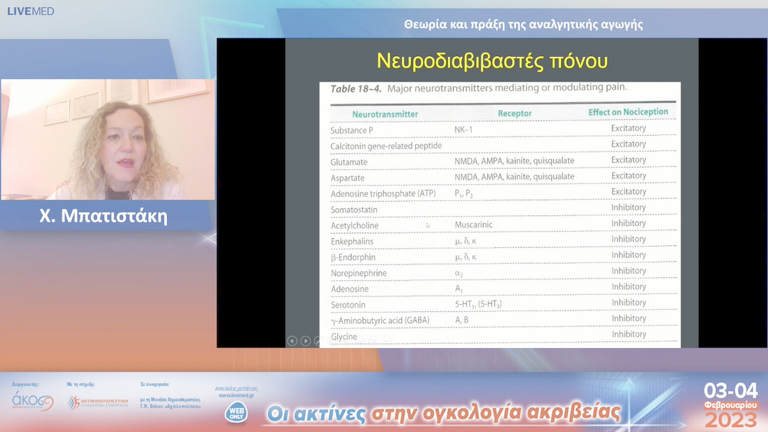Click the Neurotransmitter column header
The height and width of the screenshot is (432, 768).
(x=385, y=114)
